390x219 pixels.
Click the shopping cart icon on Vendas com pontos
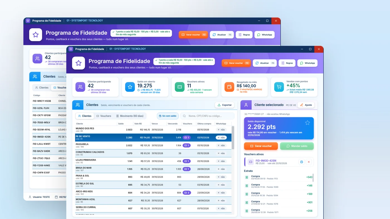(x=279, y=87)
